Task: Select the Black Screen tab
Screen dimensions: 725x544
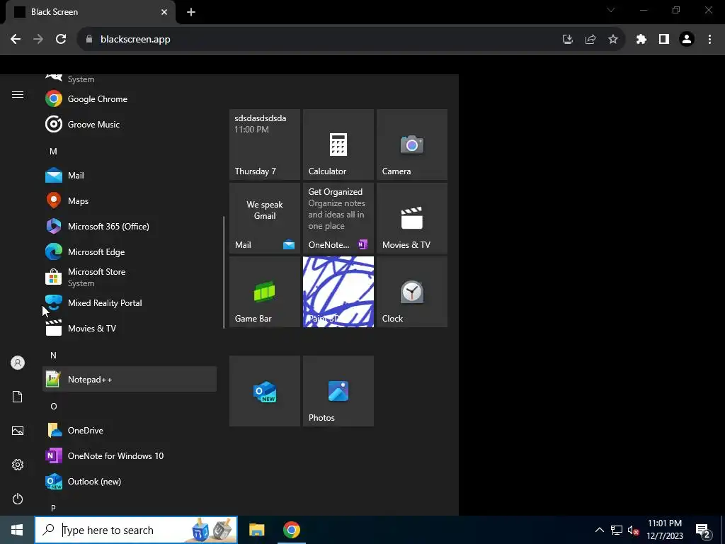Action: coord(90,12)
